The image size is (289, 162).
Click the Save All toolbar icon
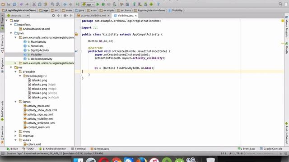[9, 4]
